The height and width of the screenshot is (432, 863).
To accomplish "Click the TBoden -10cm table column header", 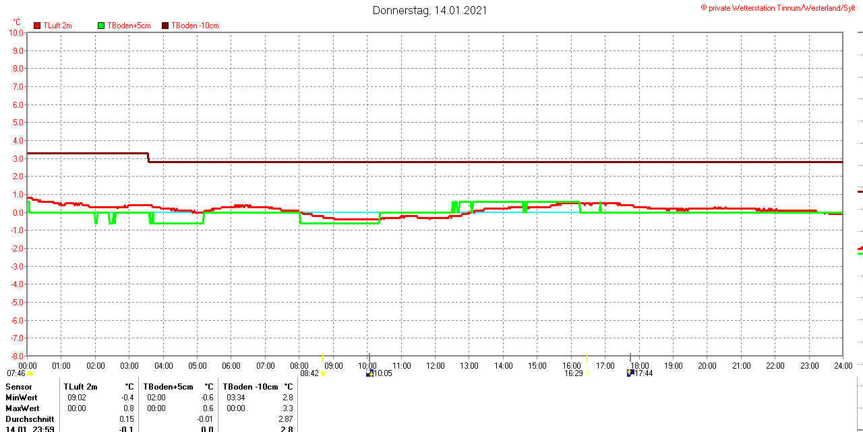I will click(250, 387).
